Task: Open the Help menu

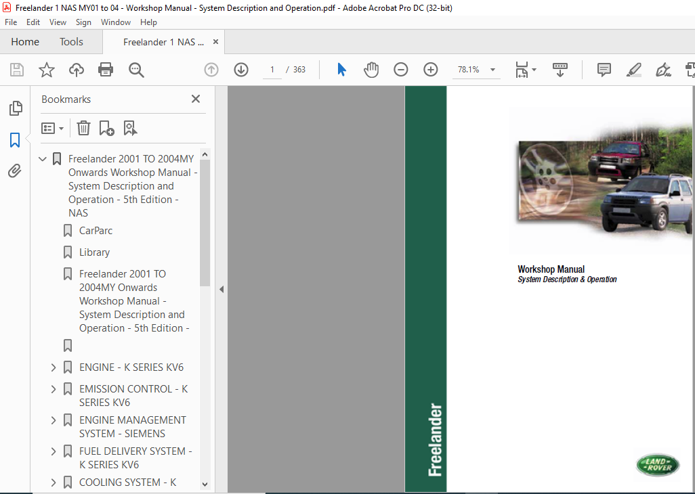Action: tap(148, 22)
